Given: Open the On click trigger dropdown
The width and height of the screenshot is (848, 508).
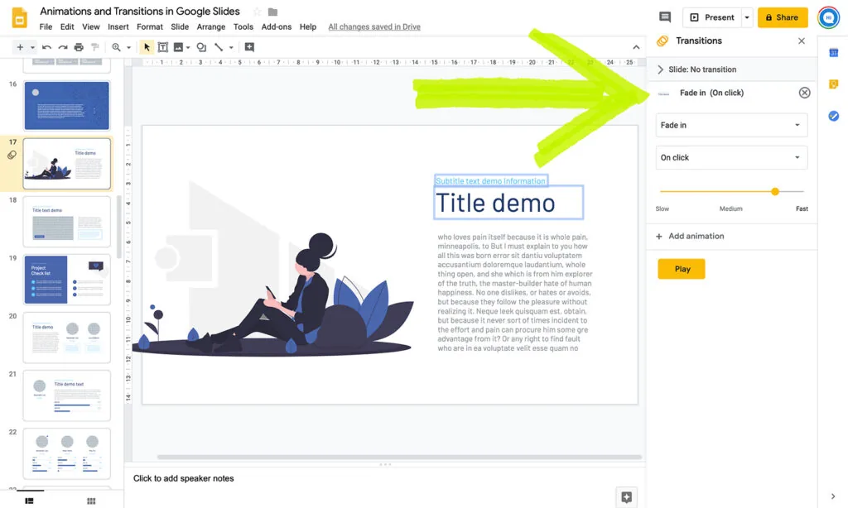Looking at the screenshot, I should [x=731, y=157].
